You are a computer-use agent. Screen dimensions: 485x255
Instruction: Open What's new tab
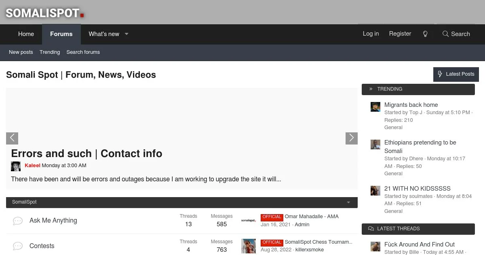104,34
